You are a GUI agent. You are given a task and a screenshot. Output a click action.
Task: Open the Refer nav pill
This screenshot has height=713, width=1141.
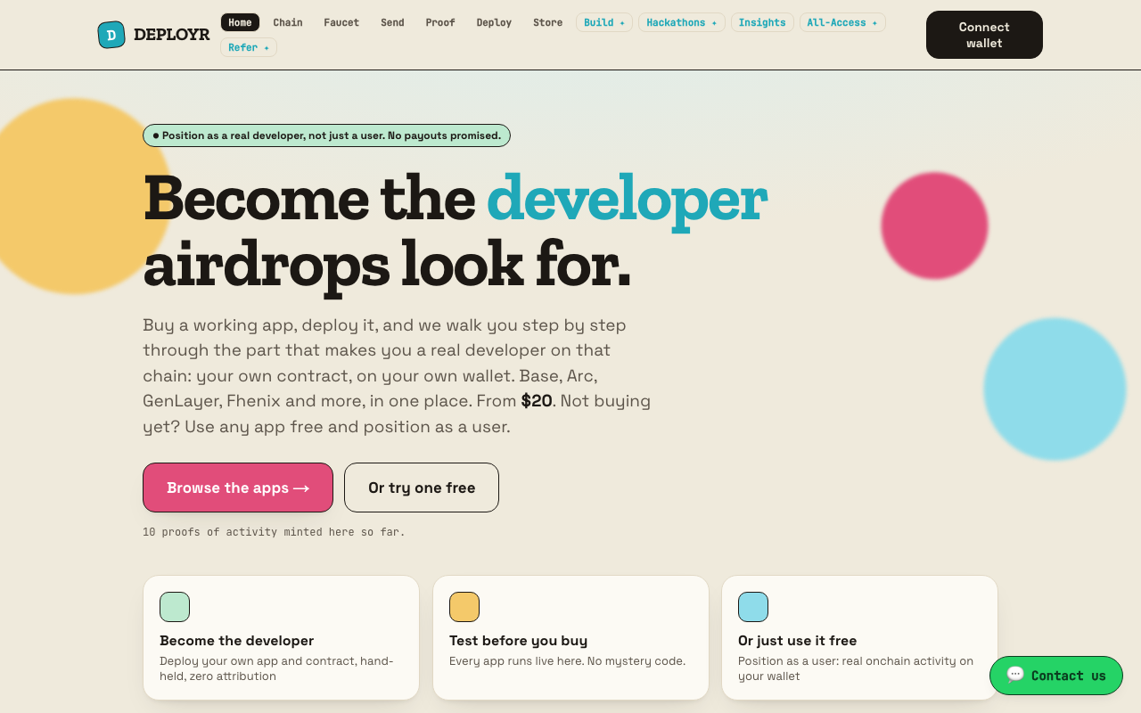[249, 47]
